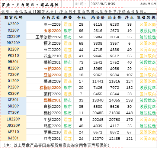Select JD2209 code cell
The image size is (157, 148).
[x=13, y=125]
